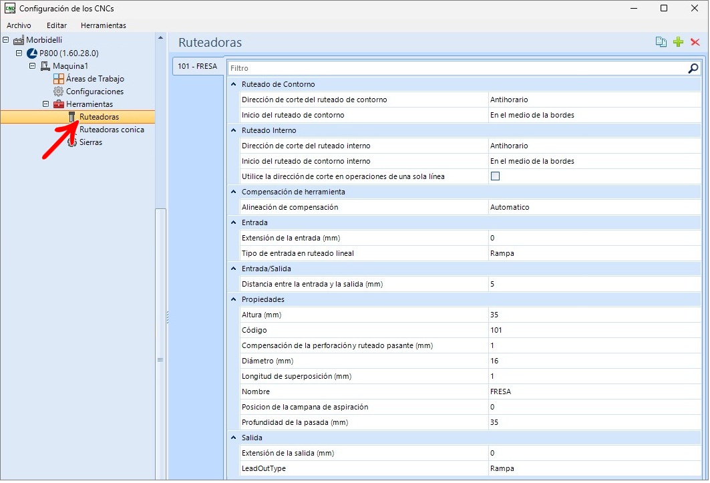This screenshot has height=483, width=710.
Task: Collapse the P800 tree node
Action: [19, 53]
